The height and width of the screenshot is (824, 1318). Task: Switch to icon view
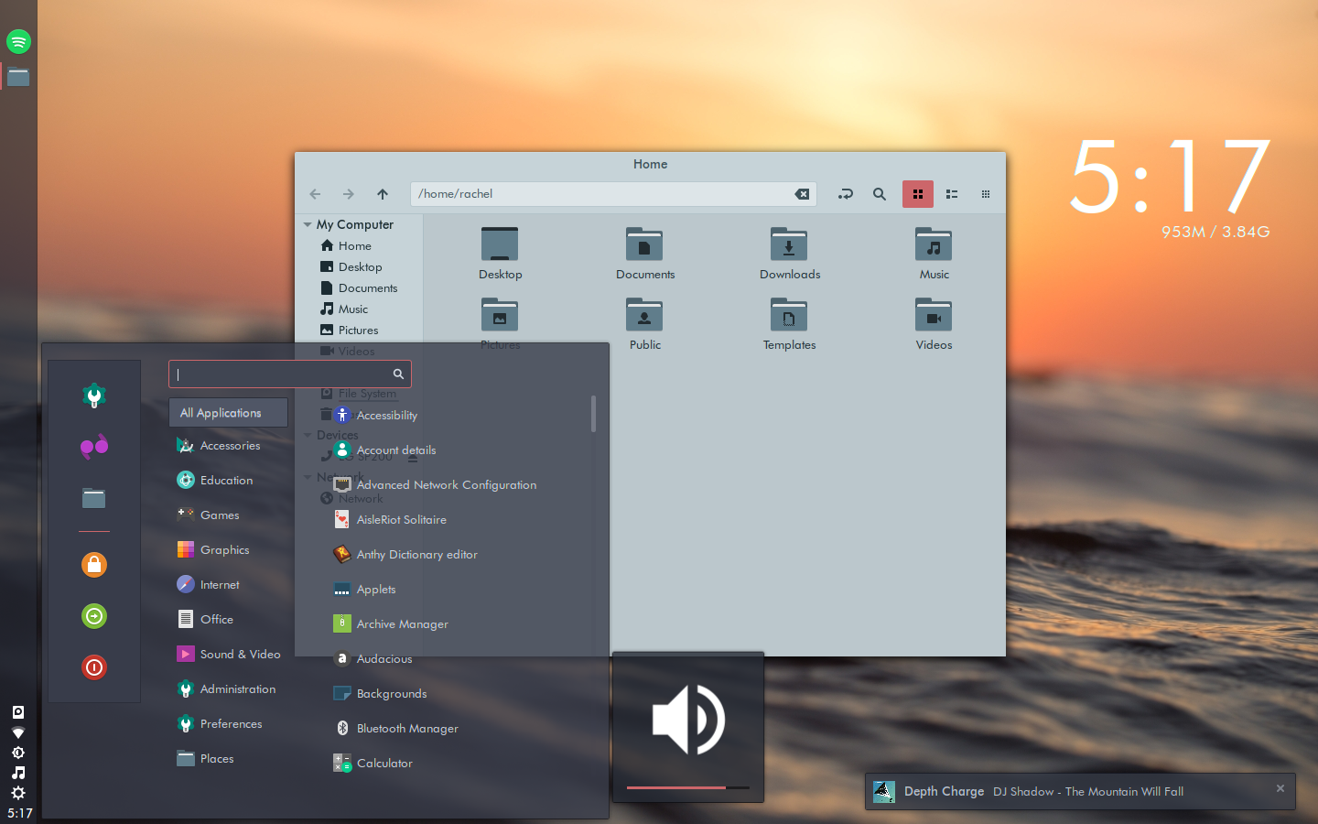918,194
